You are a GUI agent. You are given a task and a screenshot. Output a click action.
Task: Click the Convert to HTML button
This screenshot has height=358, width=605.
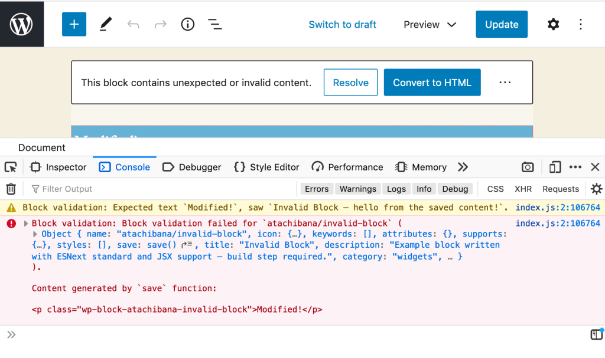coord(432,83)
